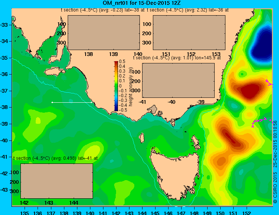Click the -38 latitude tick label

(4, 107)
